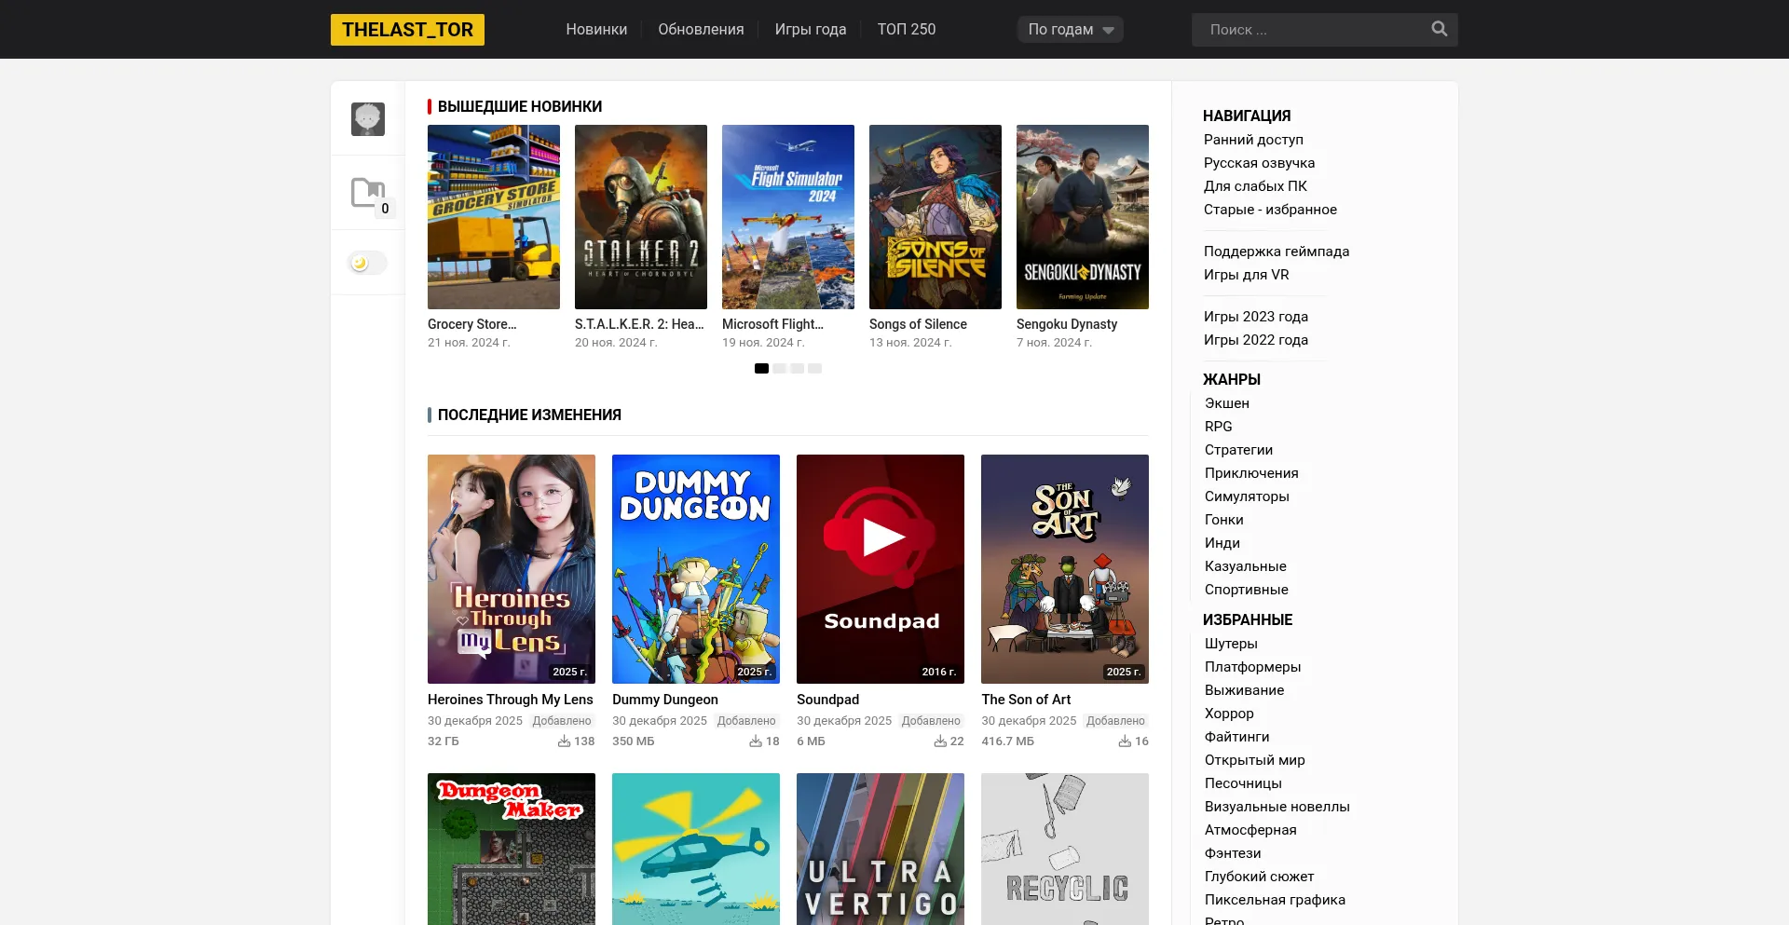Select the 'Экшен' genre
This screenshot has width=1789, height=925.
click(1227, 403)
